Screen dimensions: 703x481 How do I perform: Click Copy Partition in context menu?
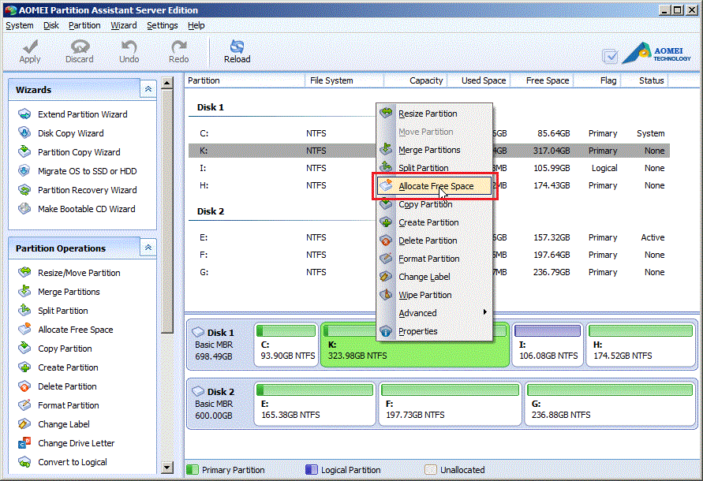[x=434, y=204]
